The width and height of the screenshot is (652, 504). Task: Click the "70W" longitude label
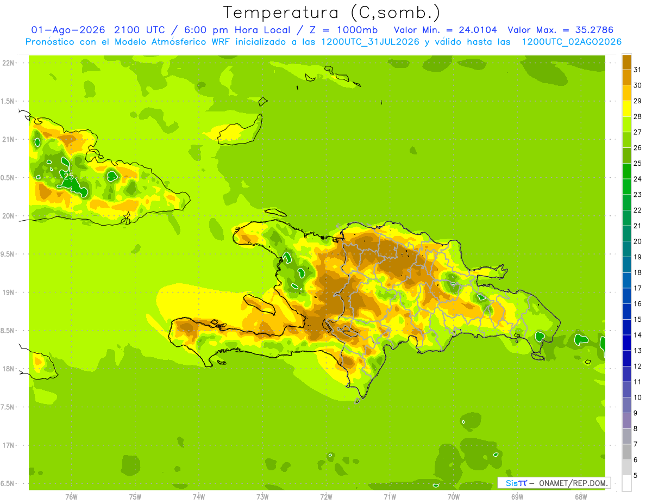pos(454,496)
